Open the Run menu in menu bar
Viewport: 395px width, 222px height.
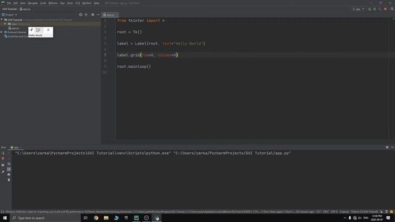(x=62, y=3)
